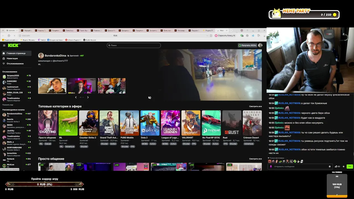354x199 pixels.
Task: Open the featured stream video preview
Action: (210, 75)
